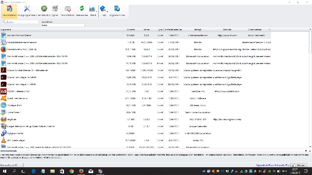This screenshot has width=312, height=175.
Task: Select Avast Free Antivirus icon
Action: [x=4, y=98]
